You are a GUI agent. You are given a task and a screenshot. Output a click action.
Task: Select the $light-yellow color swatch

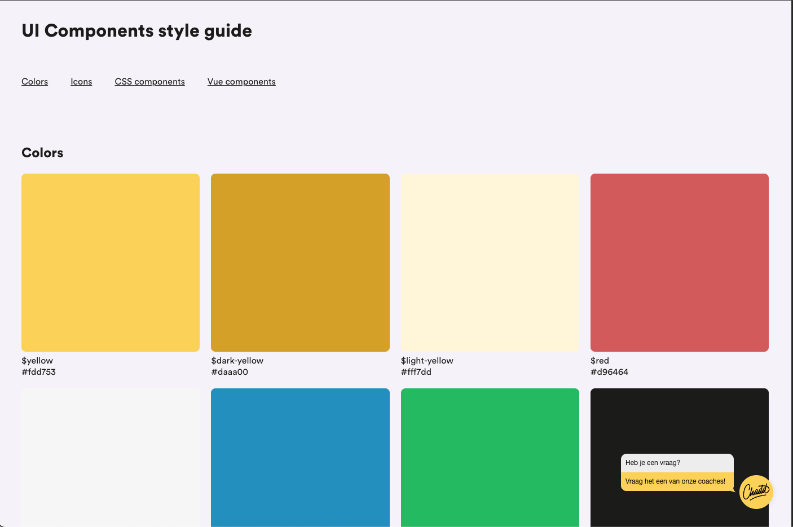tap(490, 262)
